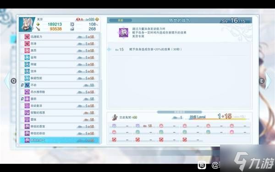275x172 pixels.
Task: Click the 108% stat value
Action: [x=93, y=24]
